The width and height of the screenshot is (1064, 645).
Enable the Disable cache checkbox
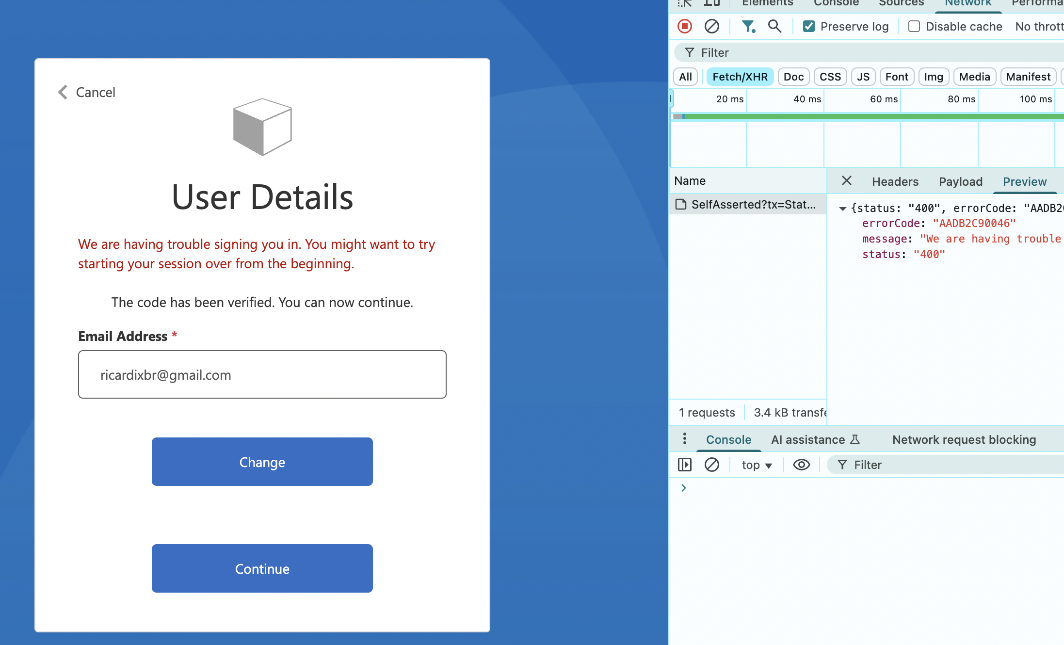(914, 26)
